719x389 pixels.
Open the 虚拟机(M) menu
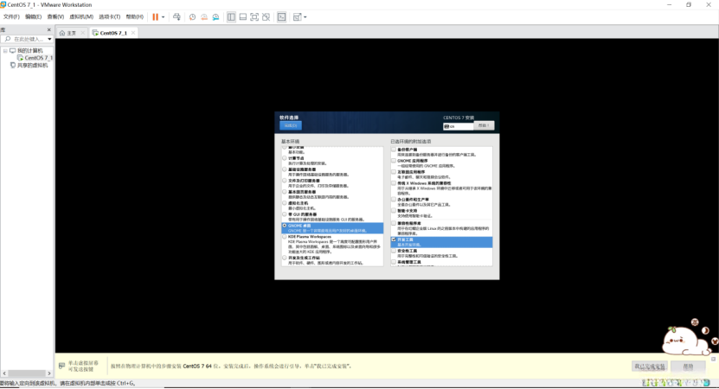[x=81, y=17]
